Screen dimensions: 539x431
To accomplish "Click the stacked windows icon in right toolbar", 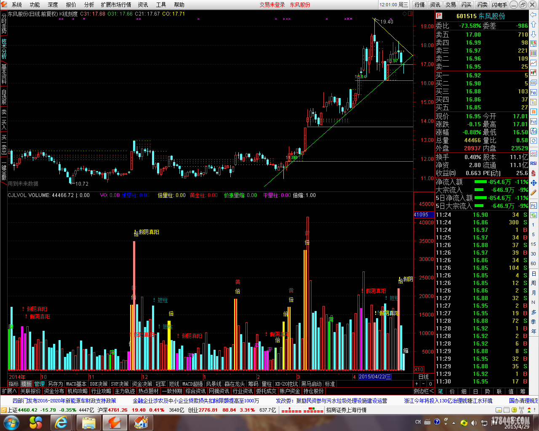I will (x=534, y=82).
